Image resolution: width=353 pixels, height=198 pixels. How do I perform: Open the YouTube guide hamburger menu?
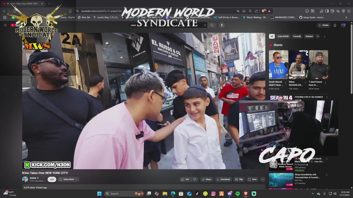tap(5, 25)
